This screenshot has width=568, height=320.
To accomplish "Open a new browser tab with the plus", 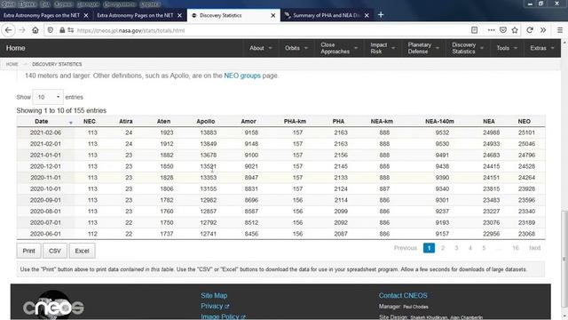I will click(x=381, y=15).
